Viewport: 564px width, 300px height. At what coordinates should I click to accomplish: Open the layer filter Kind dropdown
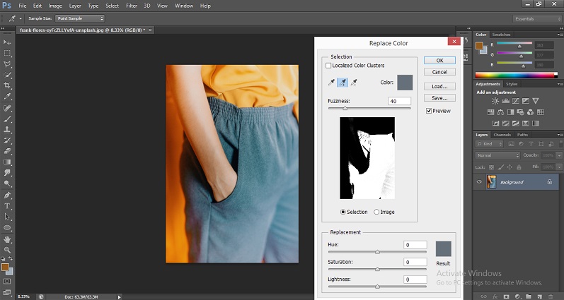(x=489, y=144)
